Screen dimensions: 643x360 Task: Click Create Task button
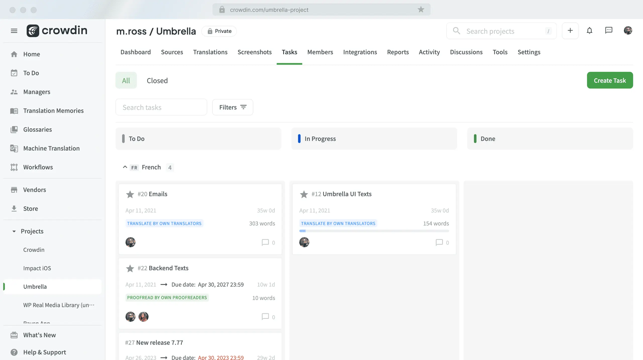610,80
